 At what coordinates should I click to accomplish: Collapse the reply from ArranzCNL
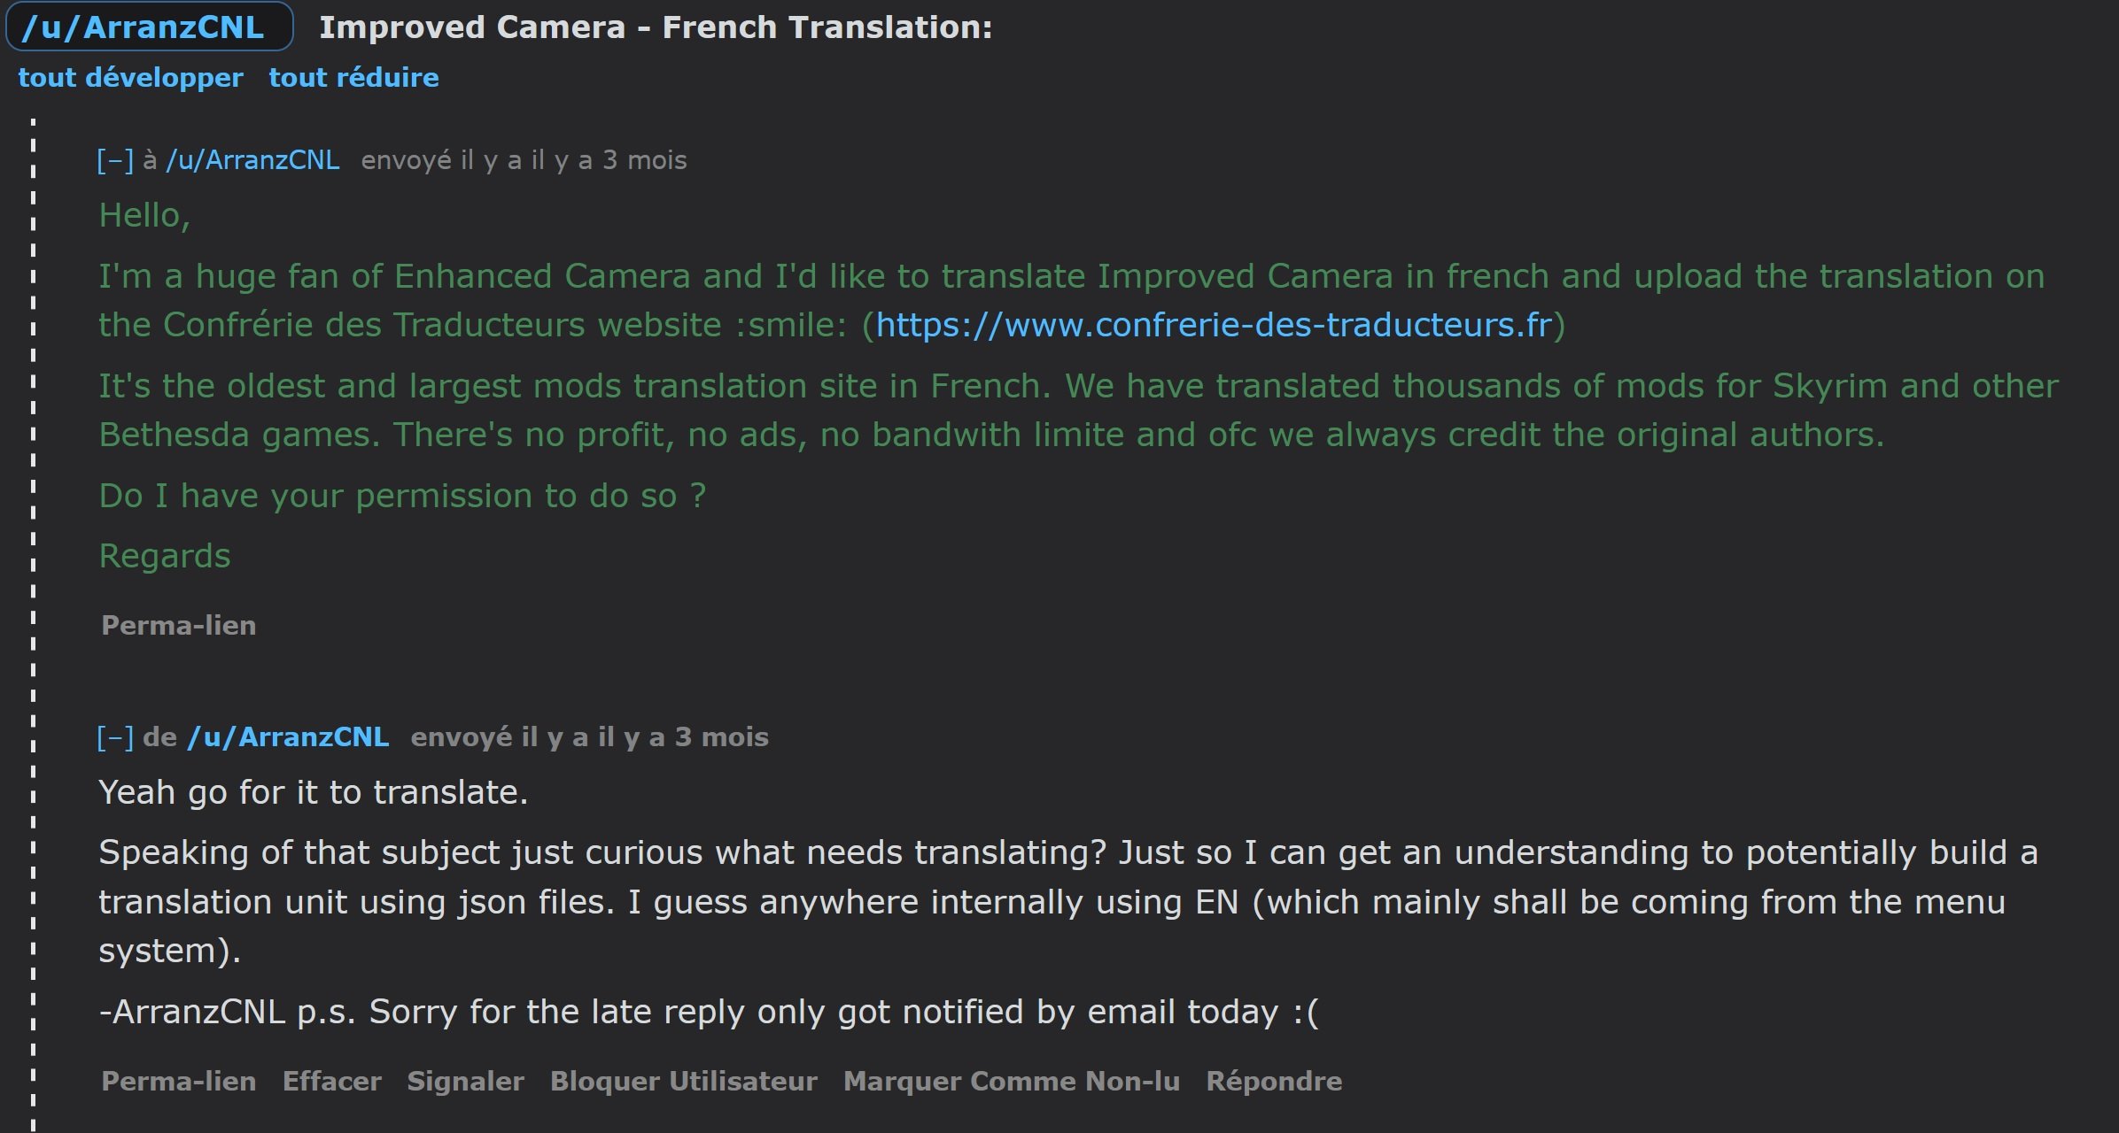point(115,737)
